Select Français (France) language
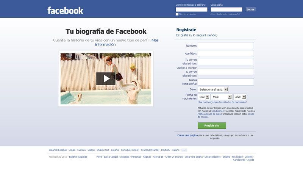The height and width of the screenshot is (169, 303). pos(150,150)
